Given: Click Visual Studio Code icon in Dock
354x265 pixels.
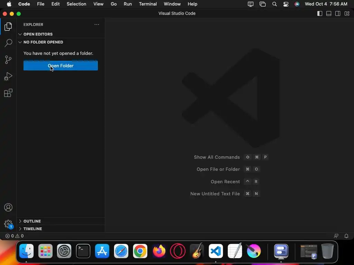Looking at the screenshot, I should [x=216, y=251].
